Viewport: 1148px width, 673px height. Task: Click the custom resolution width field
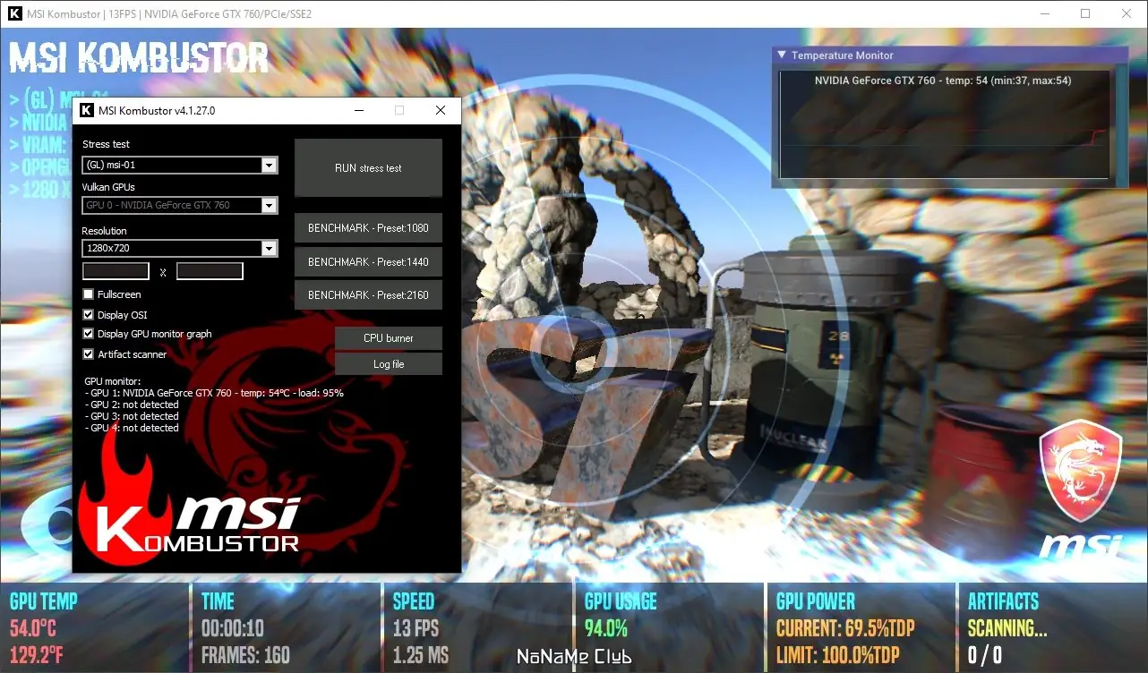pyautogui.click(x=116, y=271)
